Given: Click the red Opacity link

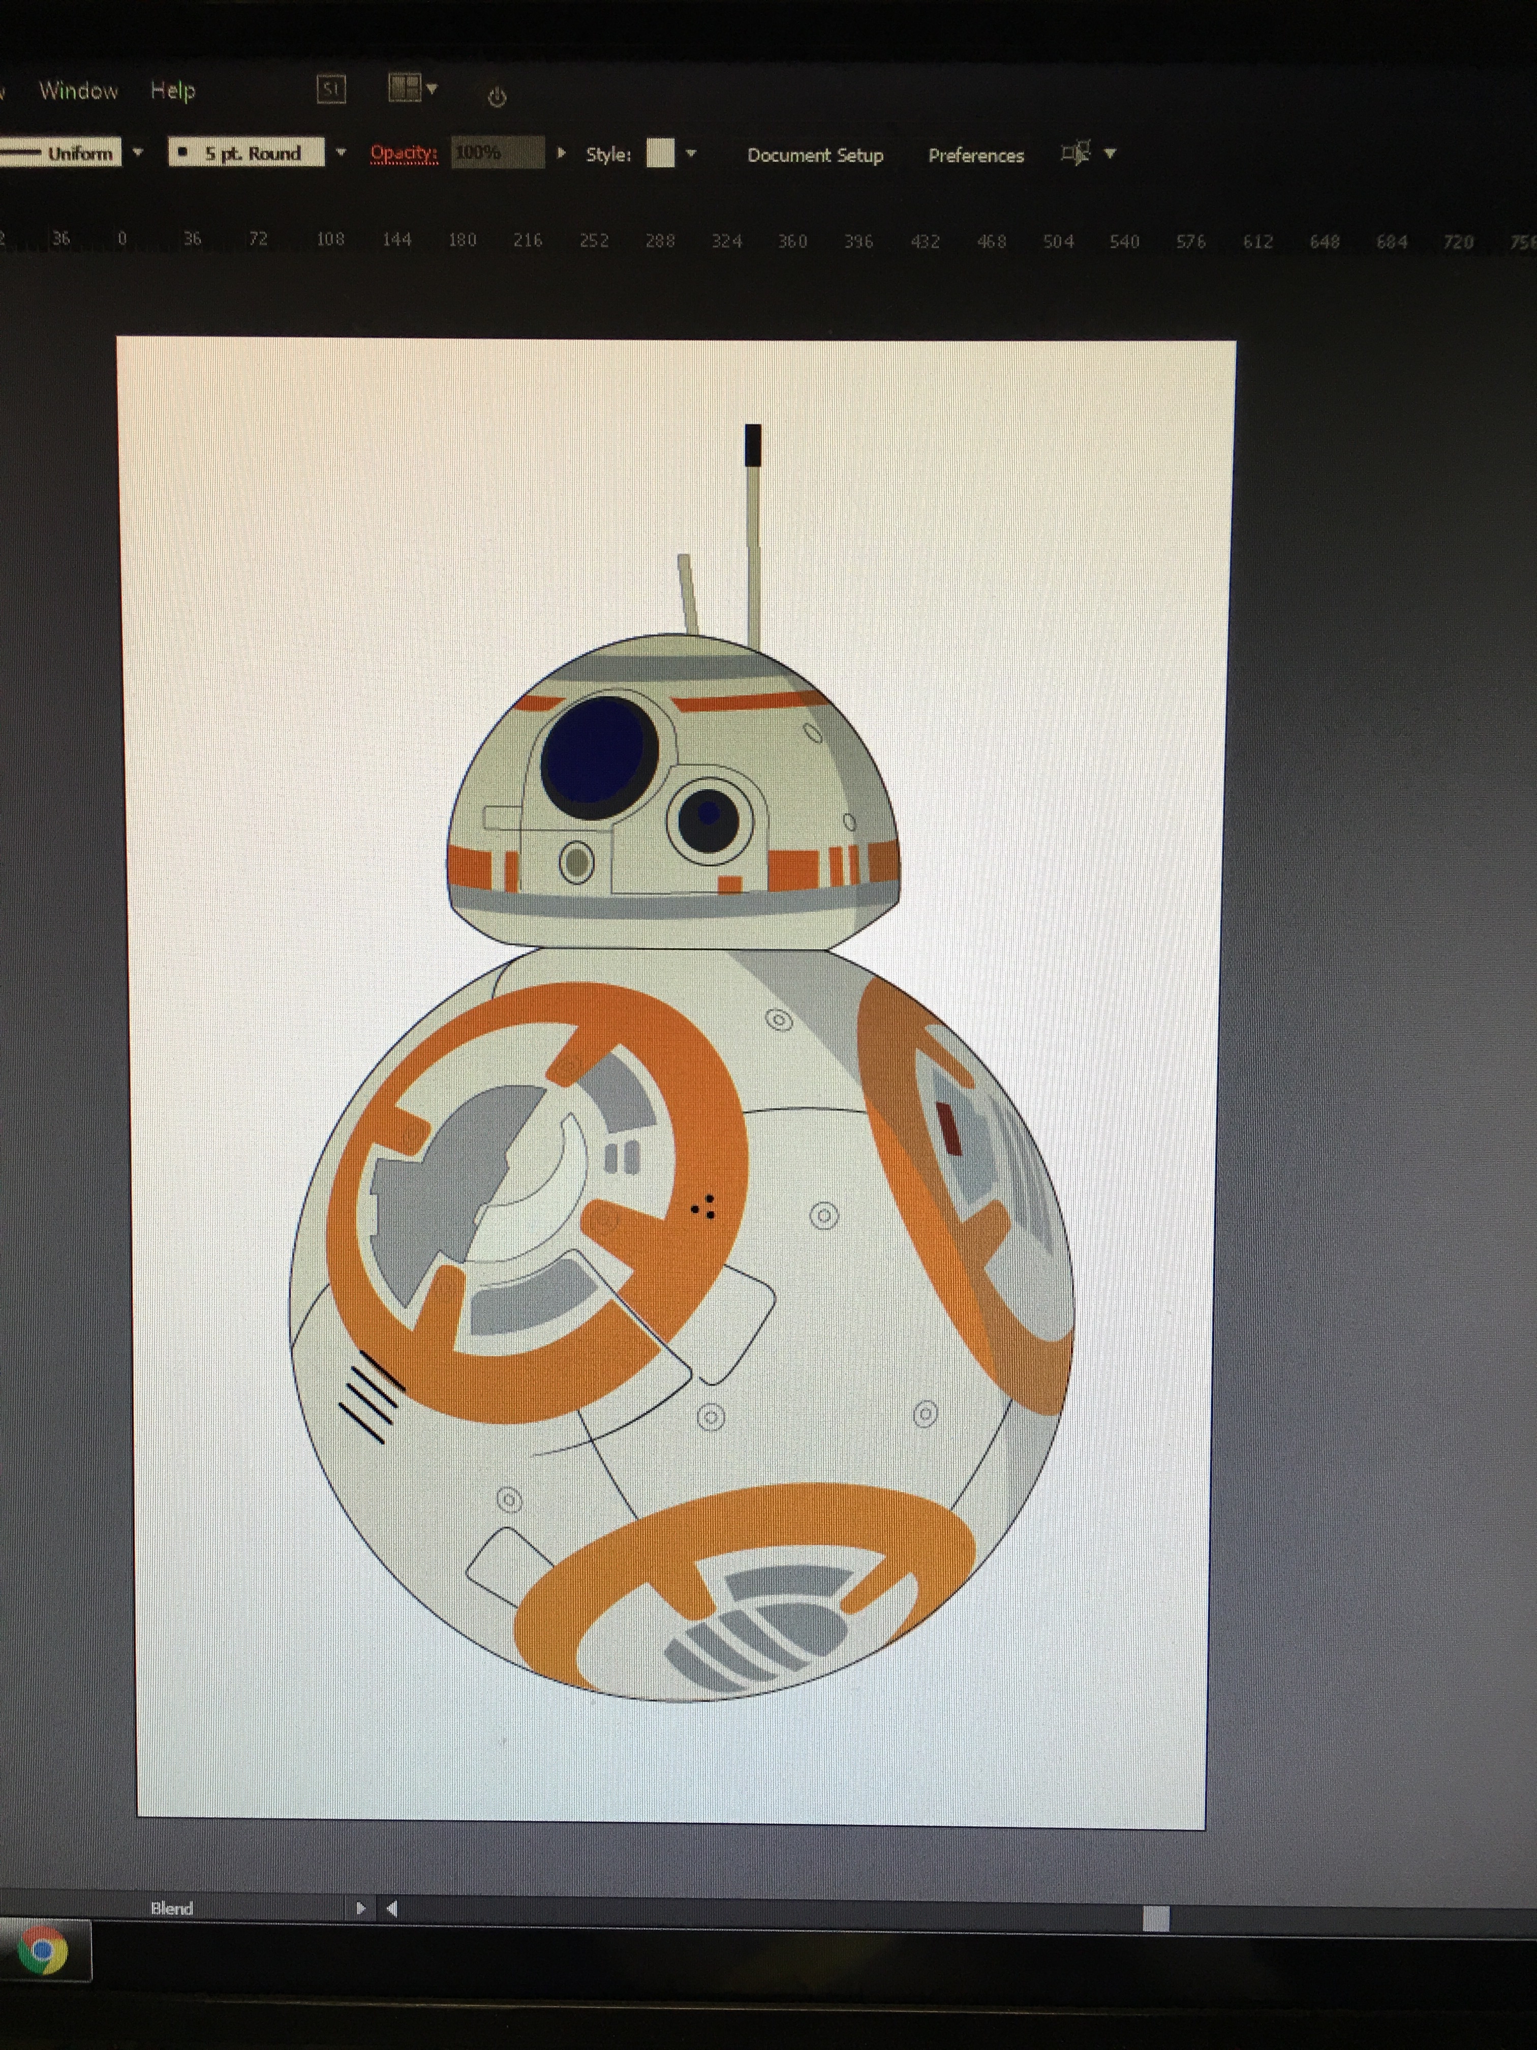Looking at the screenshot, I should (404, 153).
